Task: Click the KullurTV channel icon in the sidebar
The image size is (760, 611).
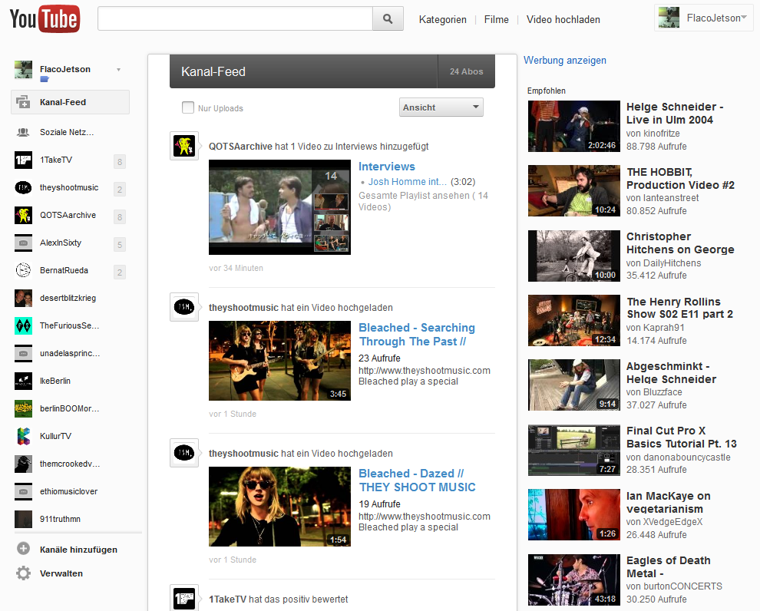Action: (x=24, y=437)
